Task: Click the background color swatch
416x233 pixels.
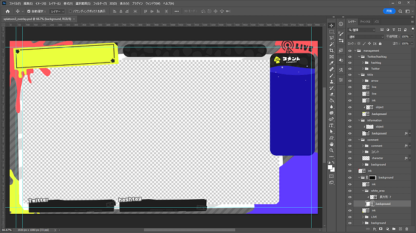Action: point(332,170)
